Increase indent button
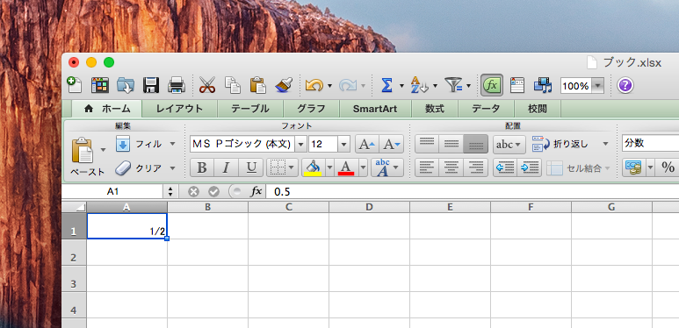This screenshot has height=328, width=679. coord(529,168)
